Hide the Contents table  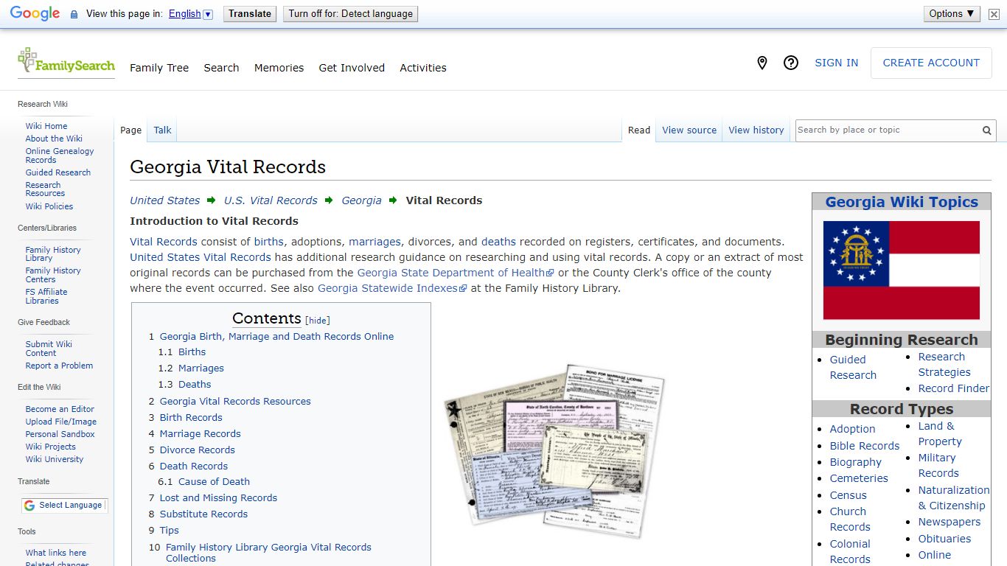pyautogui.click(x=318, y=321)
